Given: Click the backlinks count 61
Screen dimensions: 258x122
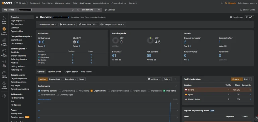Looking at the screenshot, I should [114, 55].
